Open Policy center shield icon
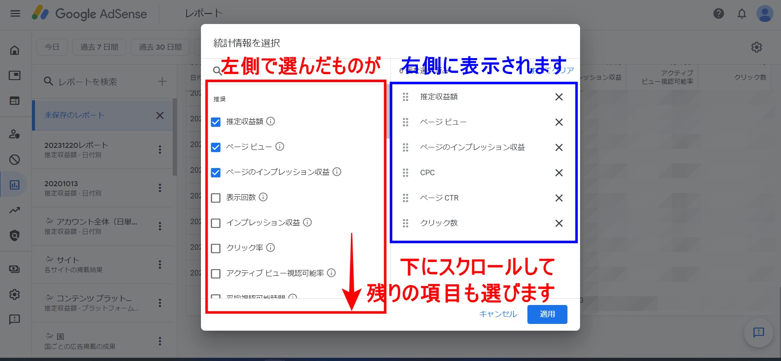The height and width of the screenshot is (361, 781). point(15,235)
